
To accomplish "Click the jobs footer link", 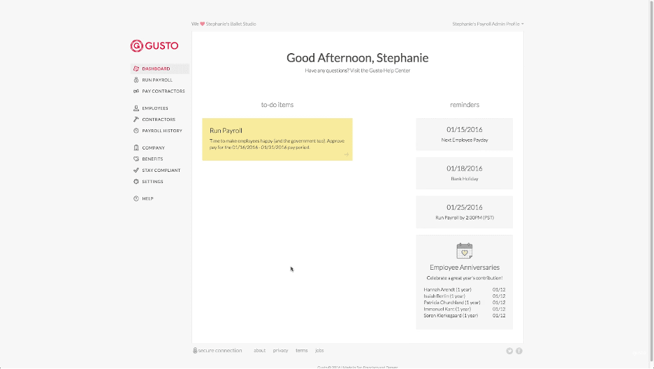I will [x=319, y=350].
